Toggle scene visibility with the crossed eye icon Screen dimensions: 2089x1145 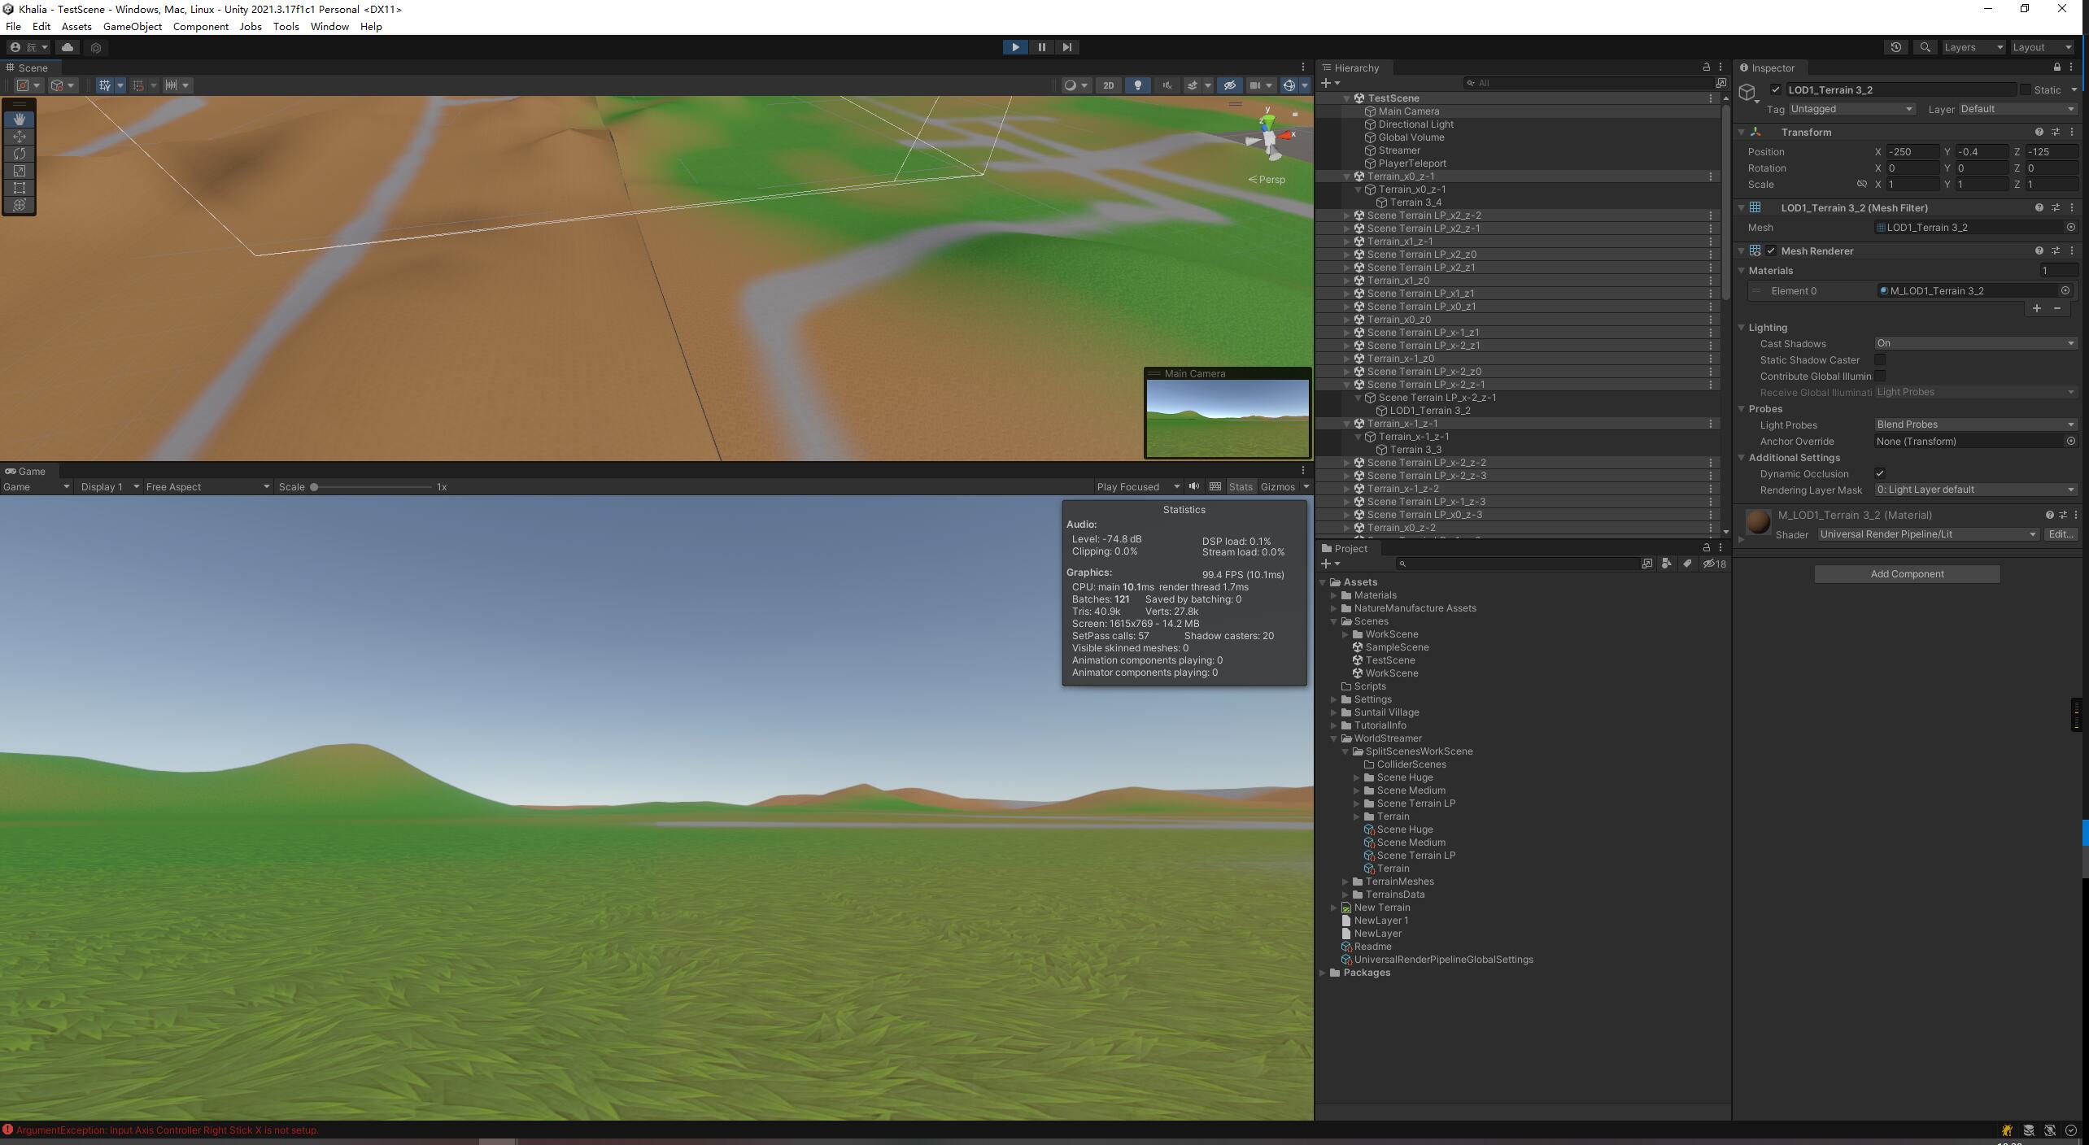tap(1229, 85)
